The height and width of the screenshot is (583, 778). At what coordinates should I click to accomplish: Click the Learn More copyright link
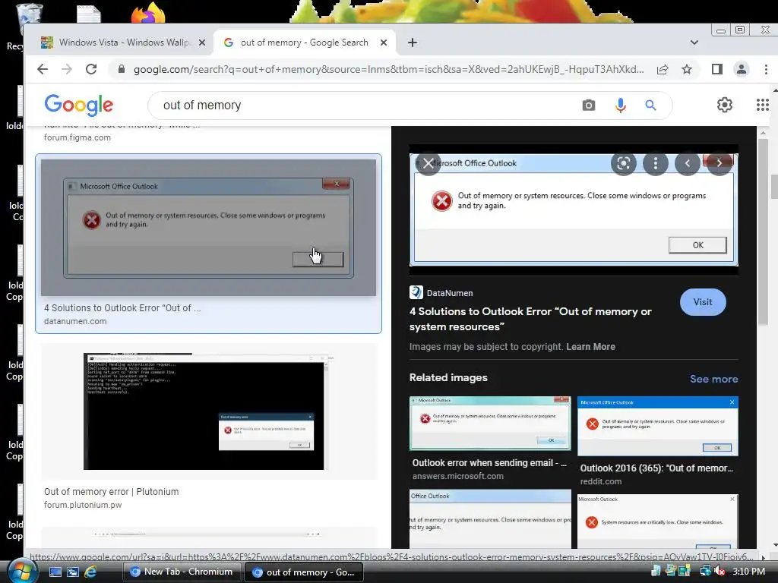click(590, 346)
